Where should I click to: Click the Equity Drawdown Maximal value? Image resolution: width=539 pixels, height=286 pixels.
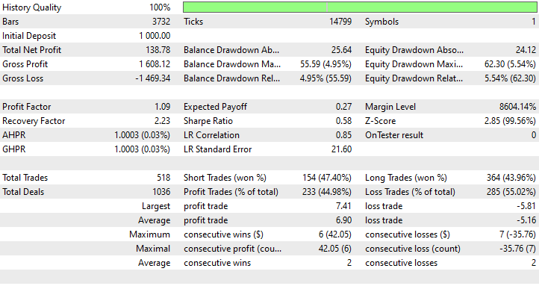[x=510, y=64]
